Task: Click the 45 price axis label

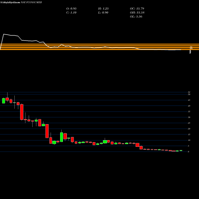Action: (189, 100)
